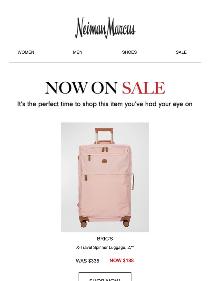Viewport: 210px width, 281px height.
Task: Open the X-Travel Spinner Luggage title
Action: [x=105, y=248]
